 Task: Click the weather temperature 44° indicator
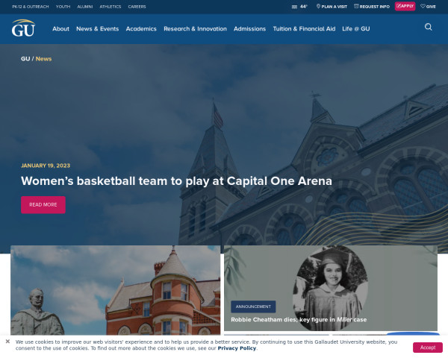coord(299,7)
